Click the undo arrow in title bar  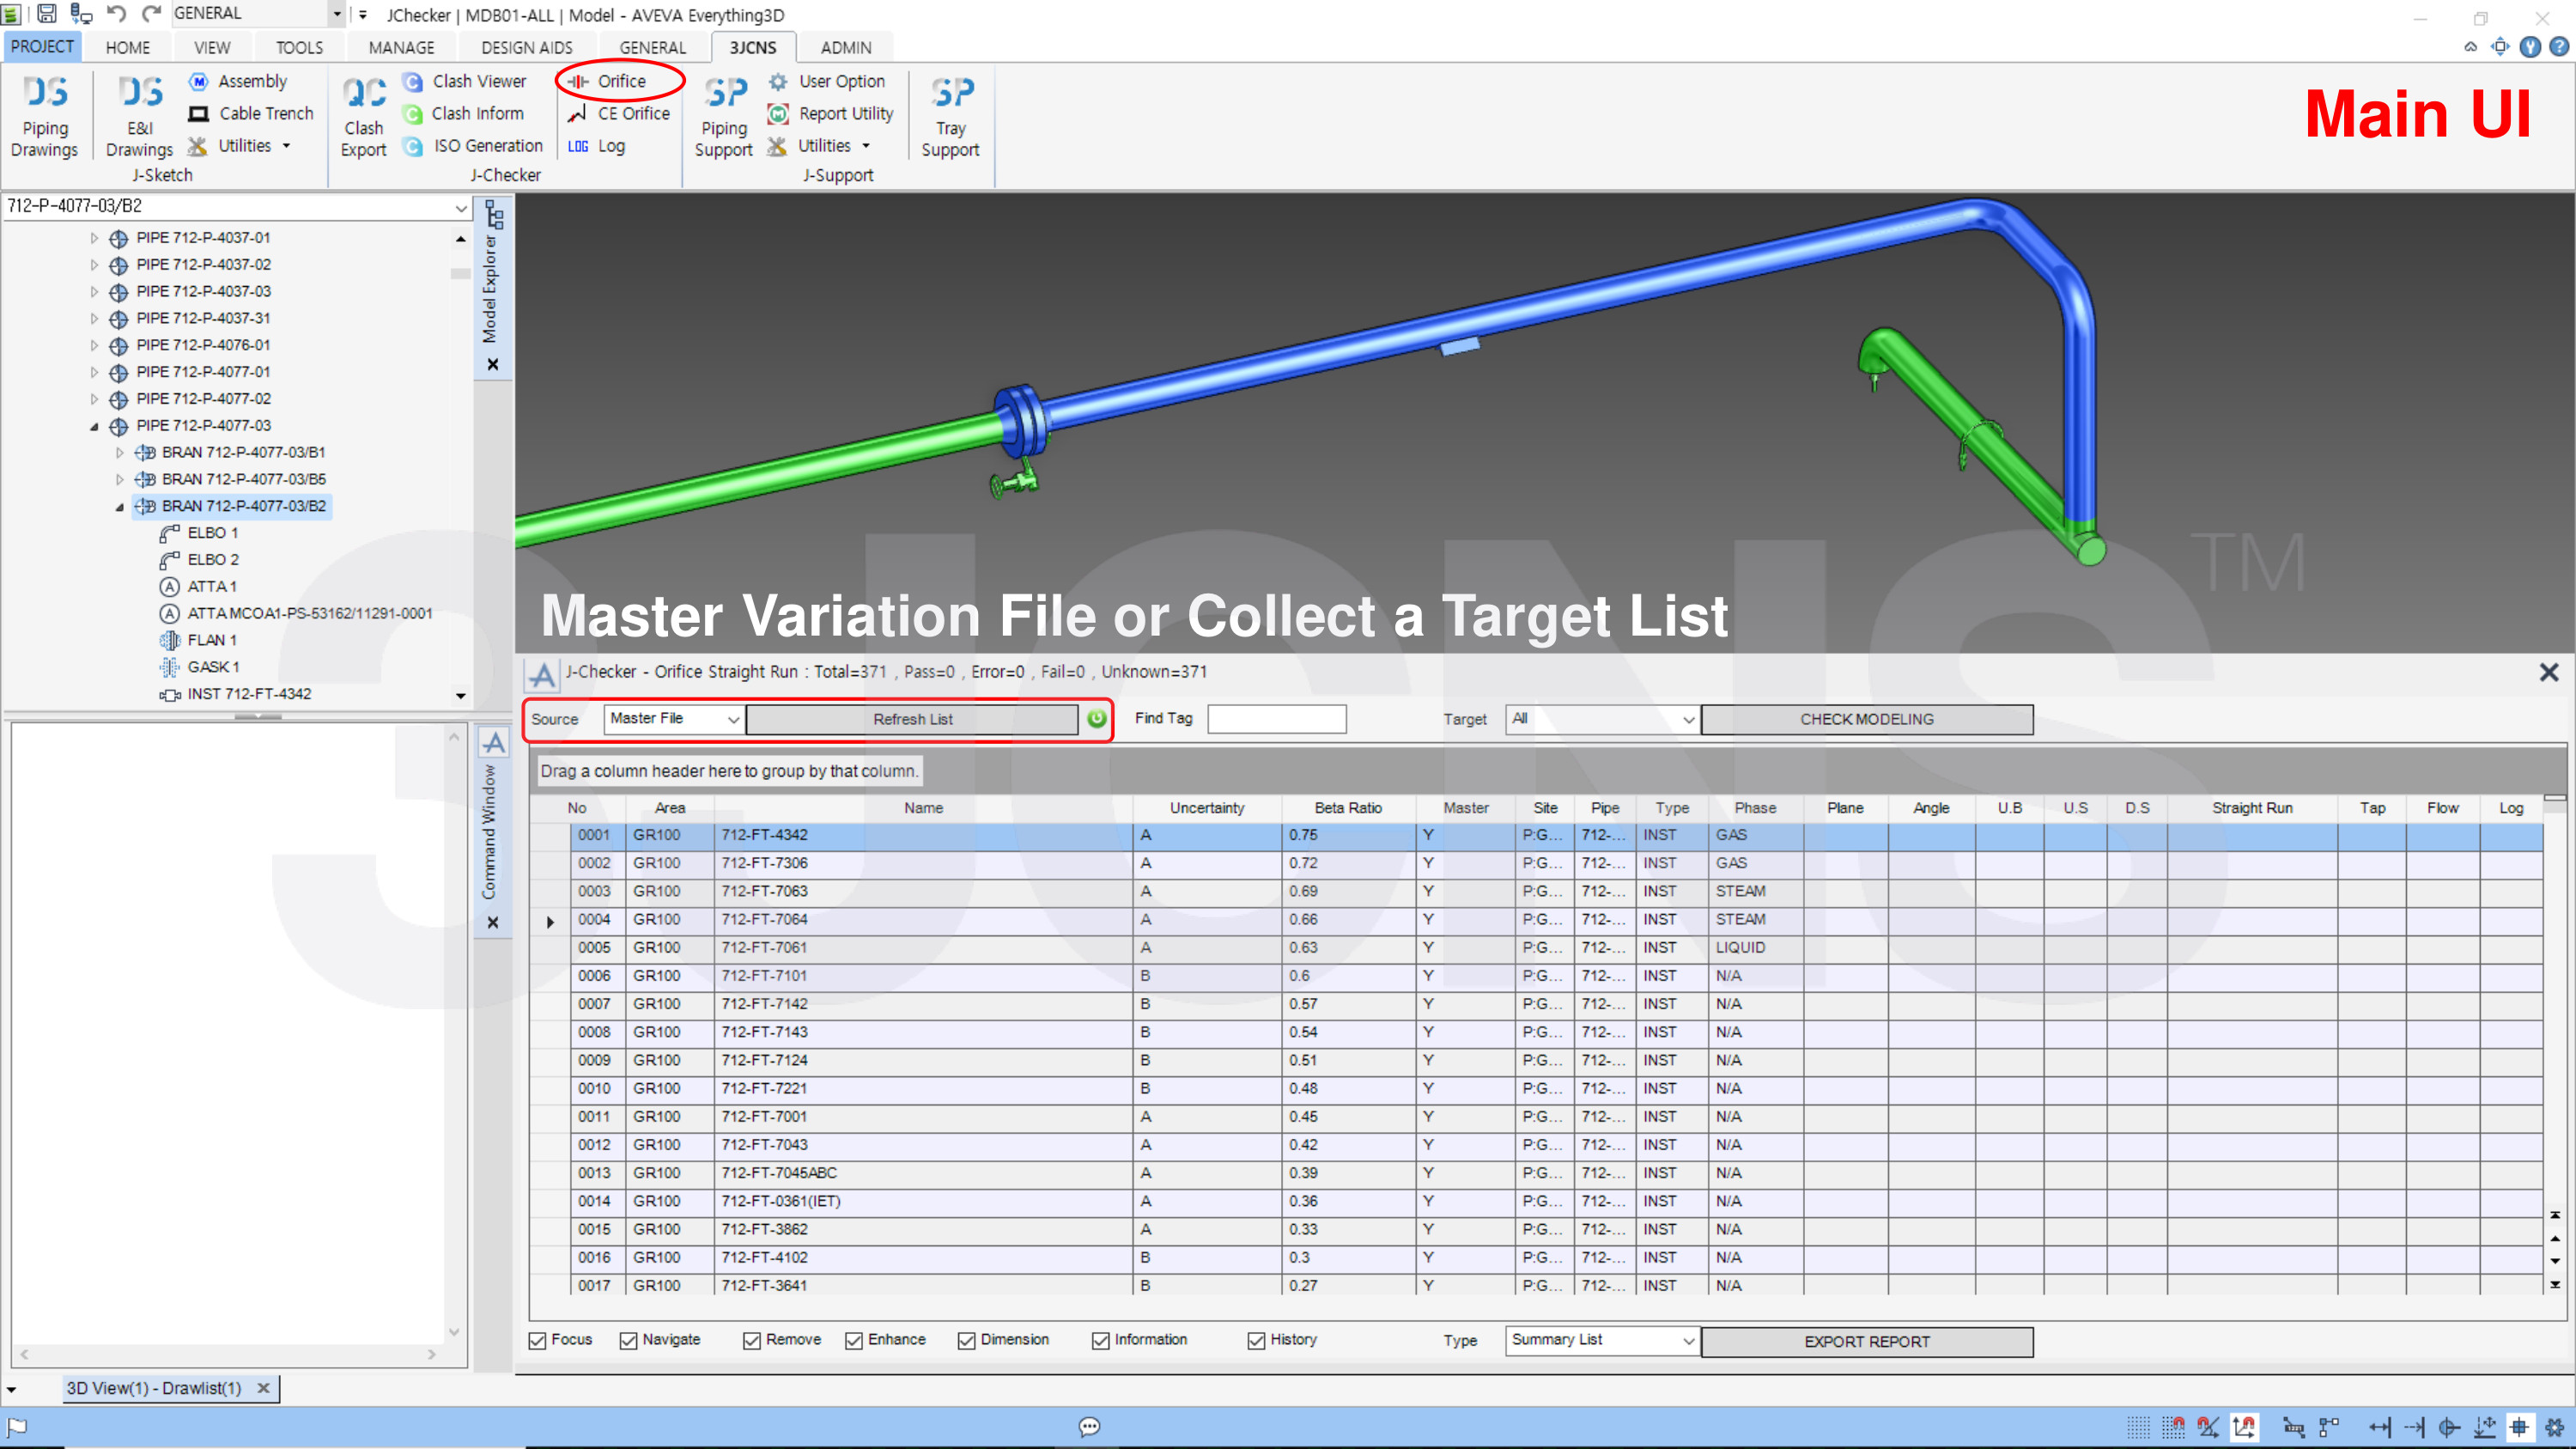116,14
